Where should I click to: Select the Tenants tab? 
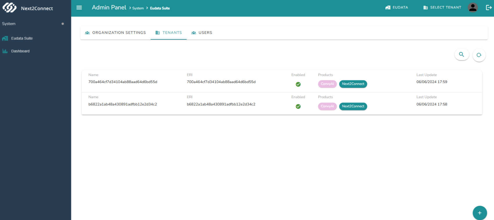tap(169, 33)
